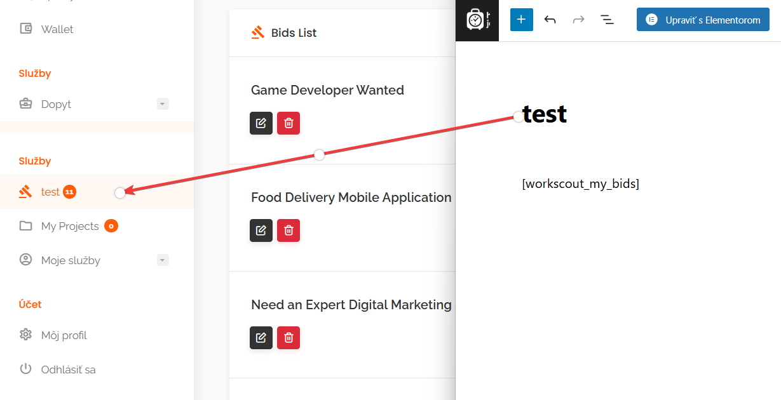781x400 pixels.
Task: Click the workscout_my_bids shortcode block
Action: point(580,184)
